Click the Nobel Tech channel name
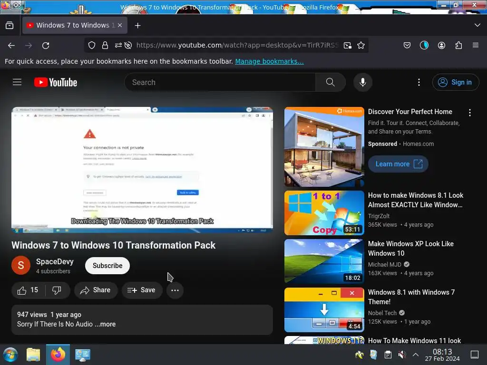Screen dimensions: 487x365 point(382,313)
